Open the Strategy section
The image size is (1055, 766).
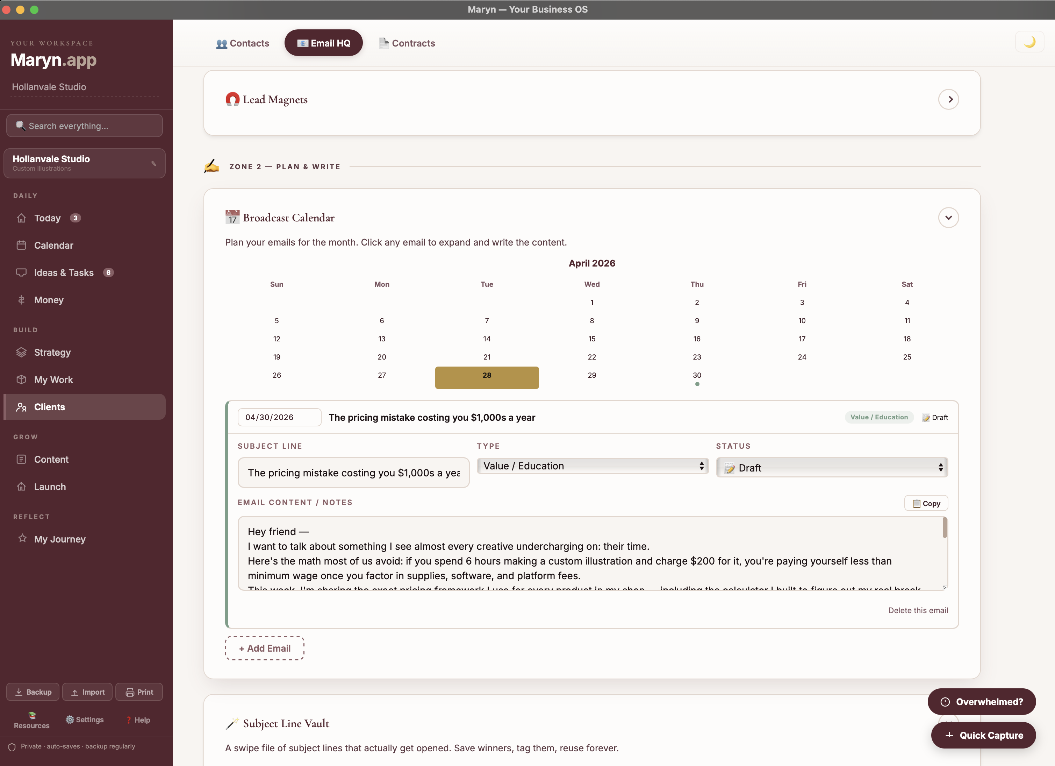52,352
